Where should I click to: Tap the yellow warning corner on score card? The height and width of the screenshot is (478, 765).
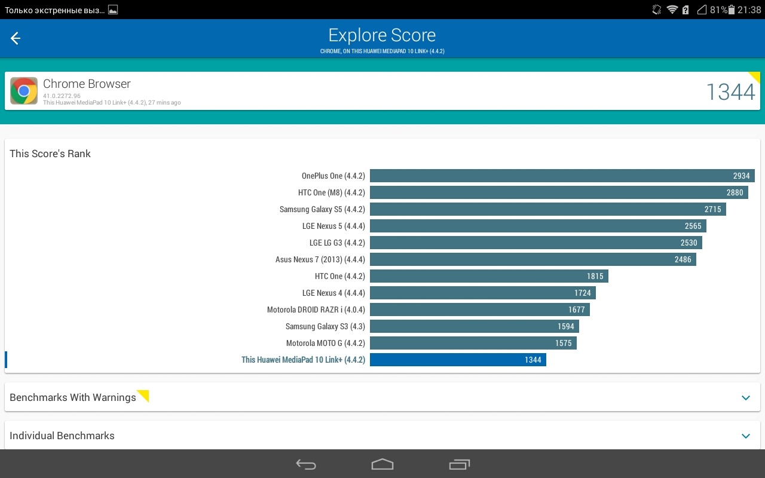[754, 77]
